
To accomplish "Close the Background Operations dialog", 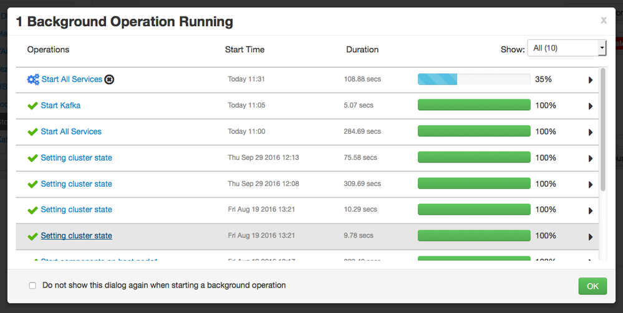I will tap(603, 21).
